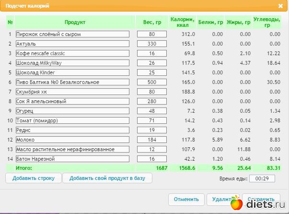The image size is (289, 214).
Task: Click calories value 155.1 for Актуаль
Action: [x=188, y=44]
